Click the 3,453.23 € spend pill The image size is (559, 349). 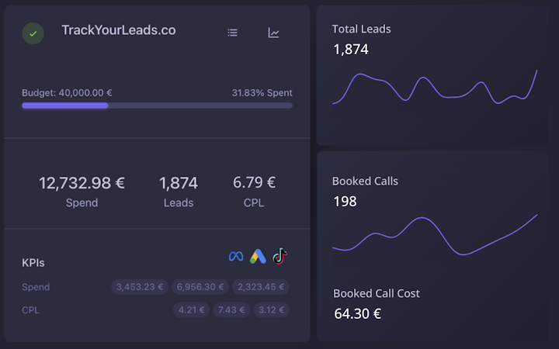(x=140, y=287)
